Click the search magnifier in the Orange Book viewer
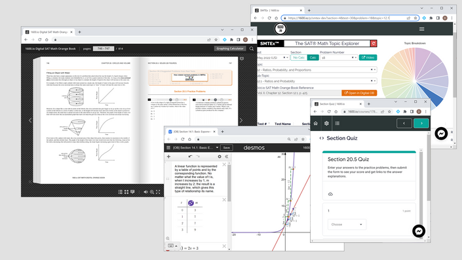 pos(252,48)
